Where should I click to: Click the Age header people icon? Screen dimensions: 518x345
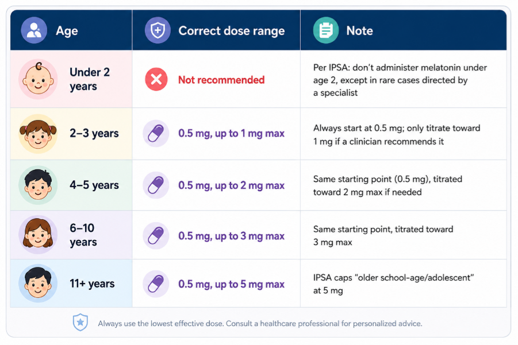click(34, 30)
